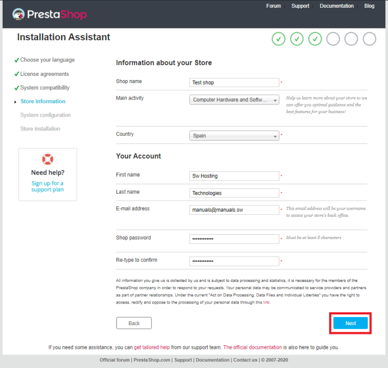388x368 pixels.
Task: Open Forum in the top navigation
Action: click(274, 6)
